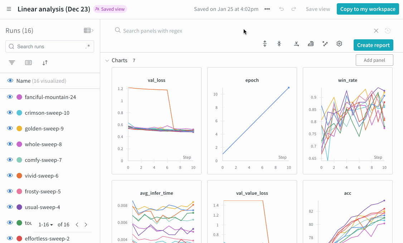Open the hamburger navigation menu
Viewport: 403px width, 243px height.
(9, 9)
